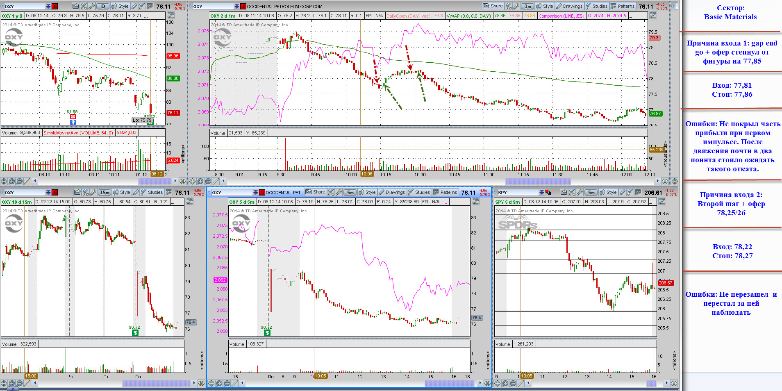782x391 pixels.
Task: Click horizontal scrollbar thumb under OXY 5m chart
Action: click(450, 383)
